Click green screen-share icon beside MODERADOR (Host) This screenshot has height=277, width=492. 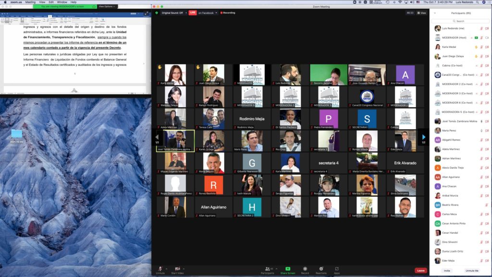click(x=476, y=37)
